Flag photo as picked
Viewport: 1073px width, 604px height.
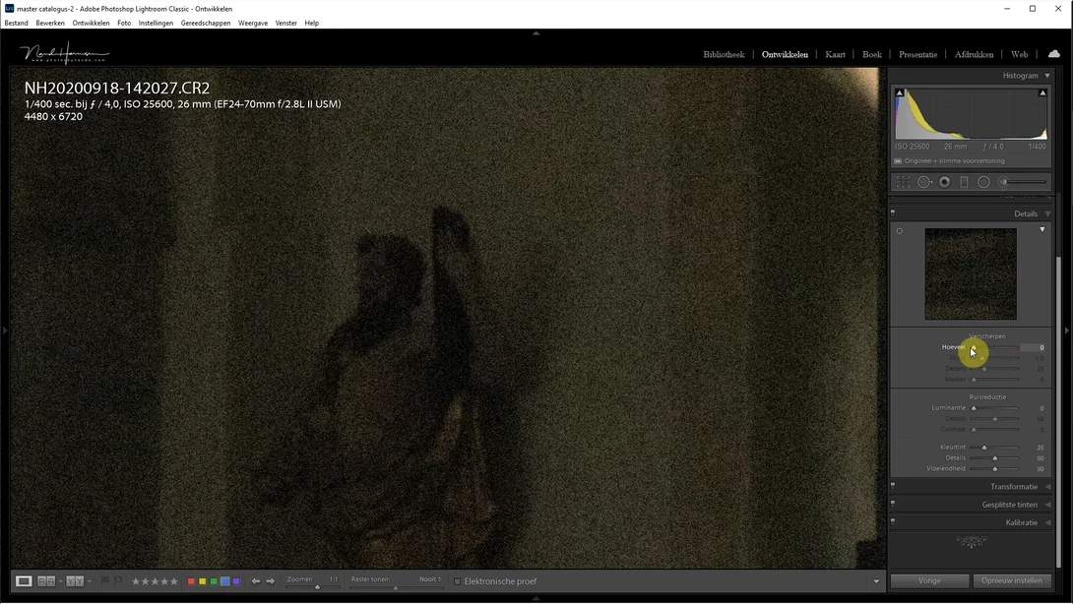[x=104, y=580]
